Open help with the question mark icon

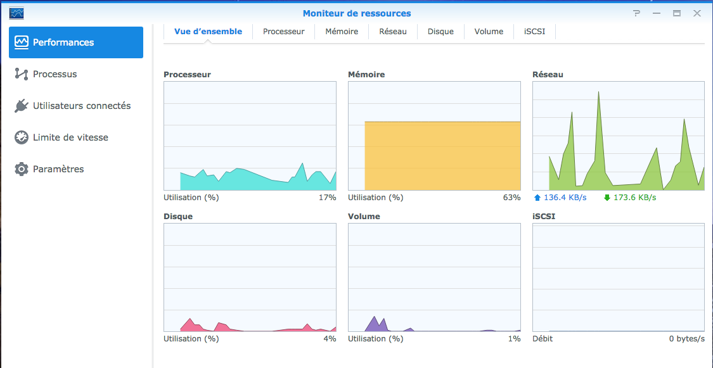(x=636, y=14)
